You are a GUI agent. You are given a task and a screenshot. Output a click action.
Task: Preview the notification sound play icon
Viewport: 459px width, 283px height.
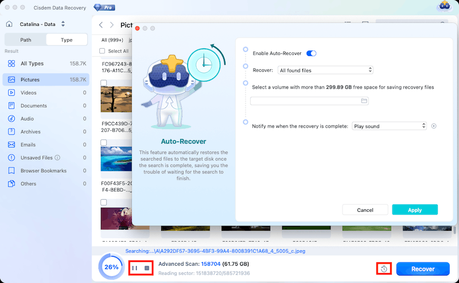point(434,126)
